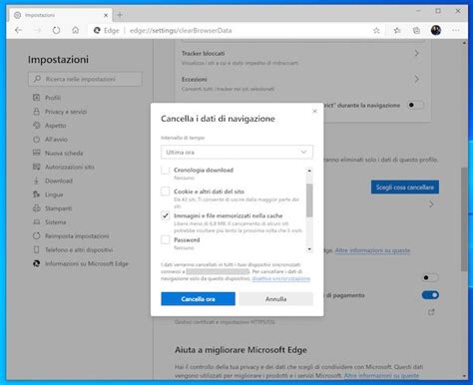Screen dimensions: 473x385
Task: Toggle the Strict during navigation switch
Action: tap(415, 105)
